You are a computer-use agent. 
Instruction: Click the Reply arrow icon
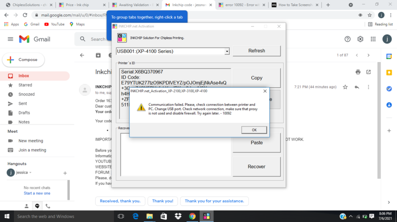(357, 87)
